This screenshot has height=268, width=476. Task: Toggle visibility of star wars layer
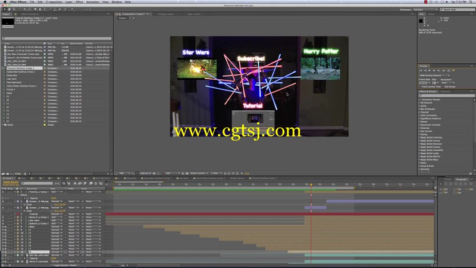click(x=3, y=220)
